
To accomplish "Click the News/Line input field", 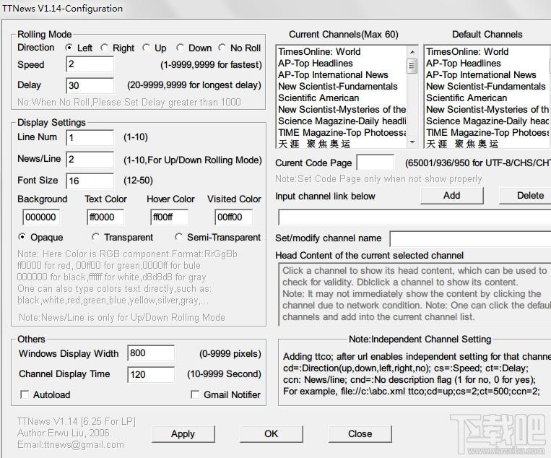I will (90, 159).
